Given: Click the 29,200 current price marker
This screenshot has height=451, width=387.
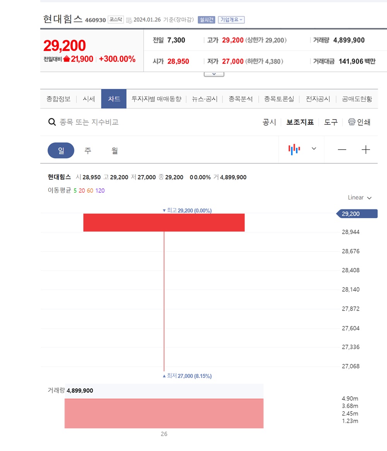Looking at the screenshot, I should 357,214.
